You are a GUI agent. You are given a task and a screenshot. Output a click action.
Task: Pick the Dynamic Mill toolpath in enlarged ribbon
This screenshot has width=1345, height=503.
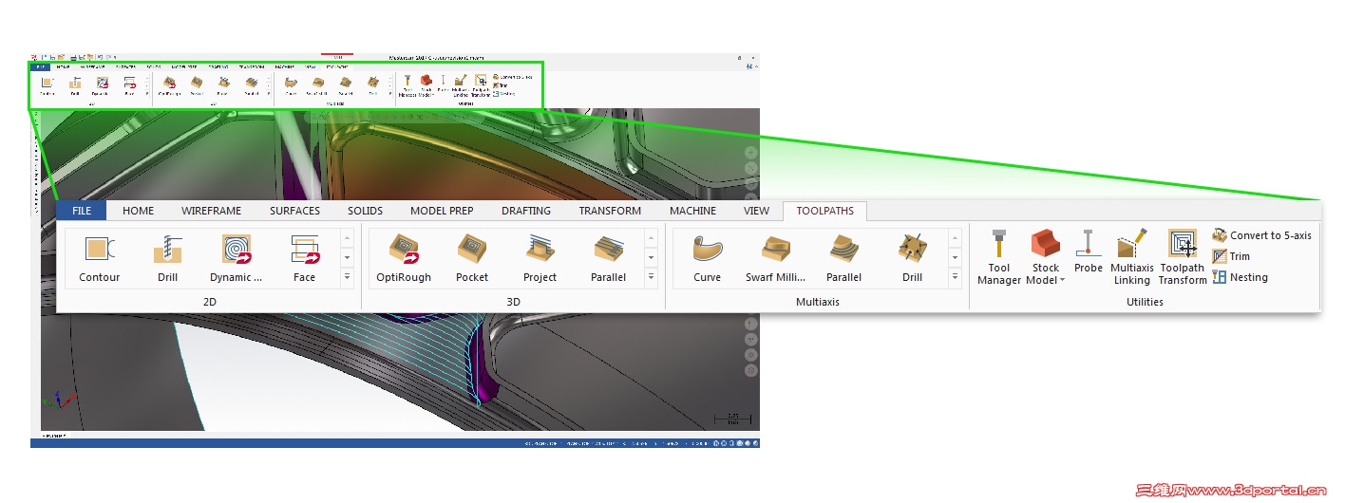coord(236,258)
